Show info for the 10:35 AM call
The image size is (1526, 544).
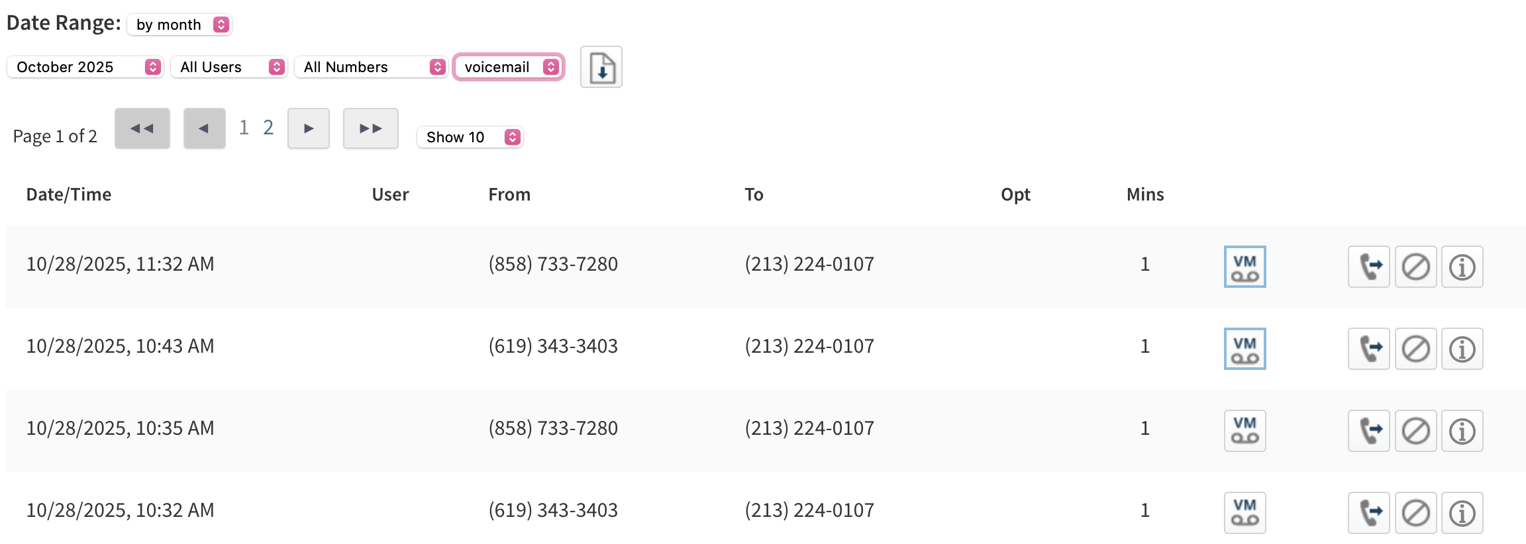pos(1462,431)
